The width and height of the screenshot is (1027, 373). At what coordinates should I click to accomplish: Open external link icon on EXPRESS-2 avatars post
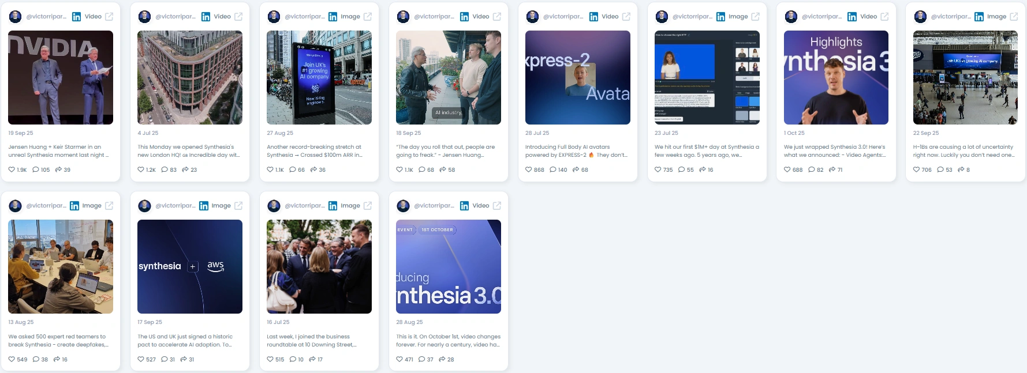point(626,17)
